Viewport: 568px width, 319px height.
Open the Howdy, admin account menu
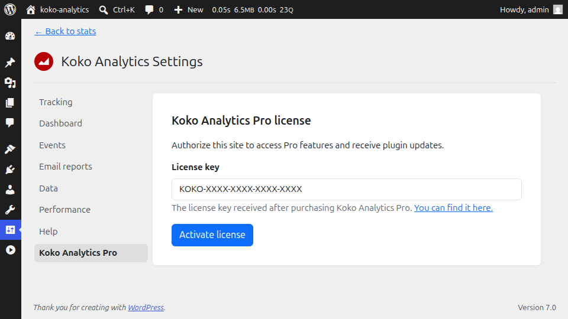pyautogui.click(x=531, y=10)
